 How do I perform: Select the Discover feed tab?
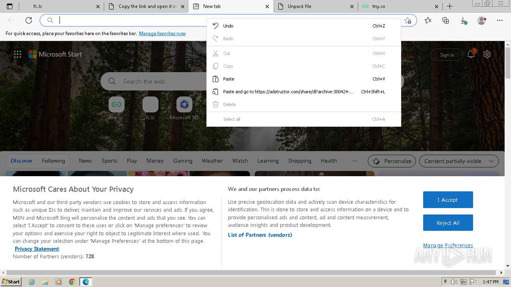pyautogui.click(x=22, y=161)
